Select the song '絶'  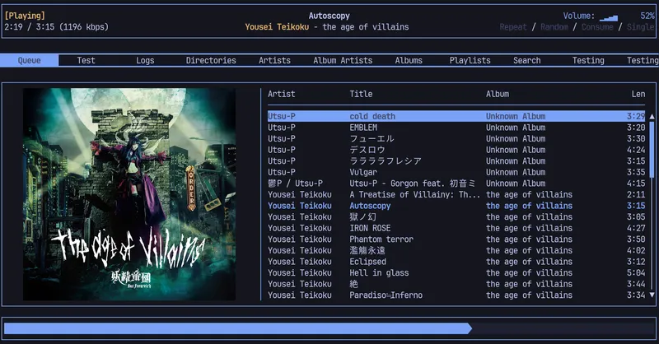(456, 284)
